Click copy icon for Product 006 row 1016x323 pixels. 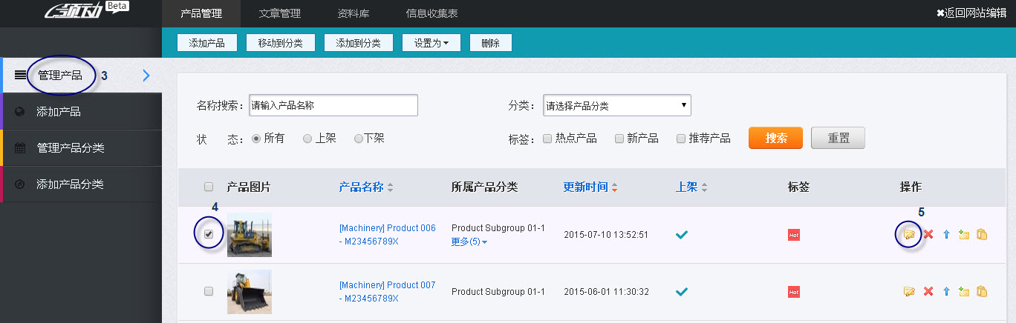pyautogui.click(x=982, y=235)
